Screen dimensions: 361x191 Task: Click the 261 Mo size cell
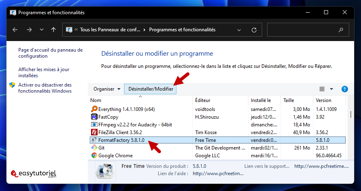tap(302, 148)
